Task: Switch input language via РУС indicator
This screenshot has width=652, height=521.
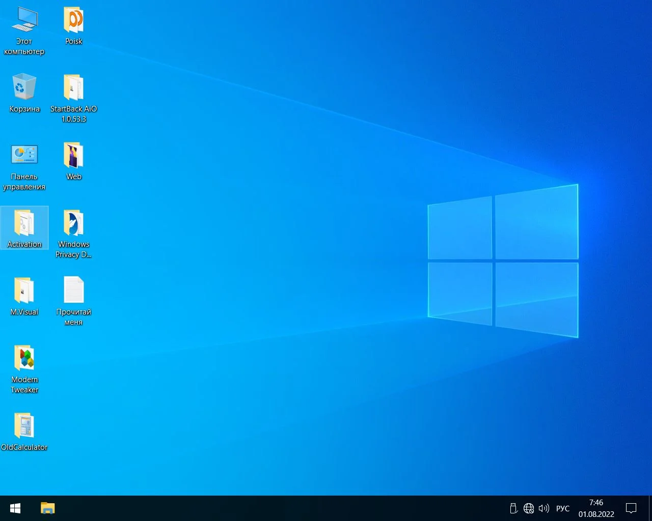Action: (x=563, y=508)
